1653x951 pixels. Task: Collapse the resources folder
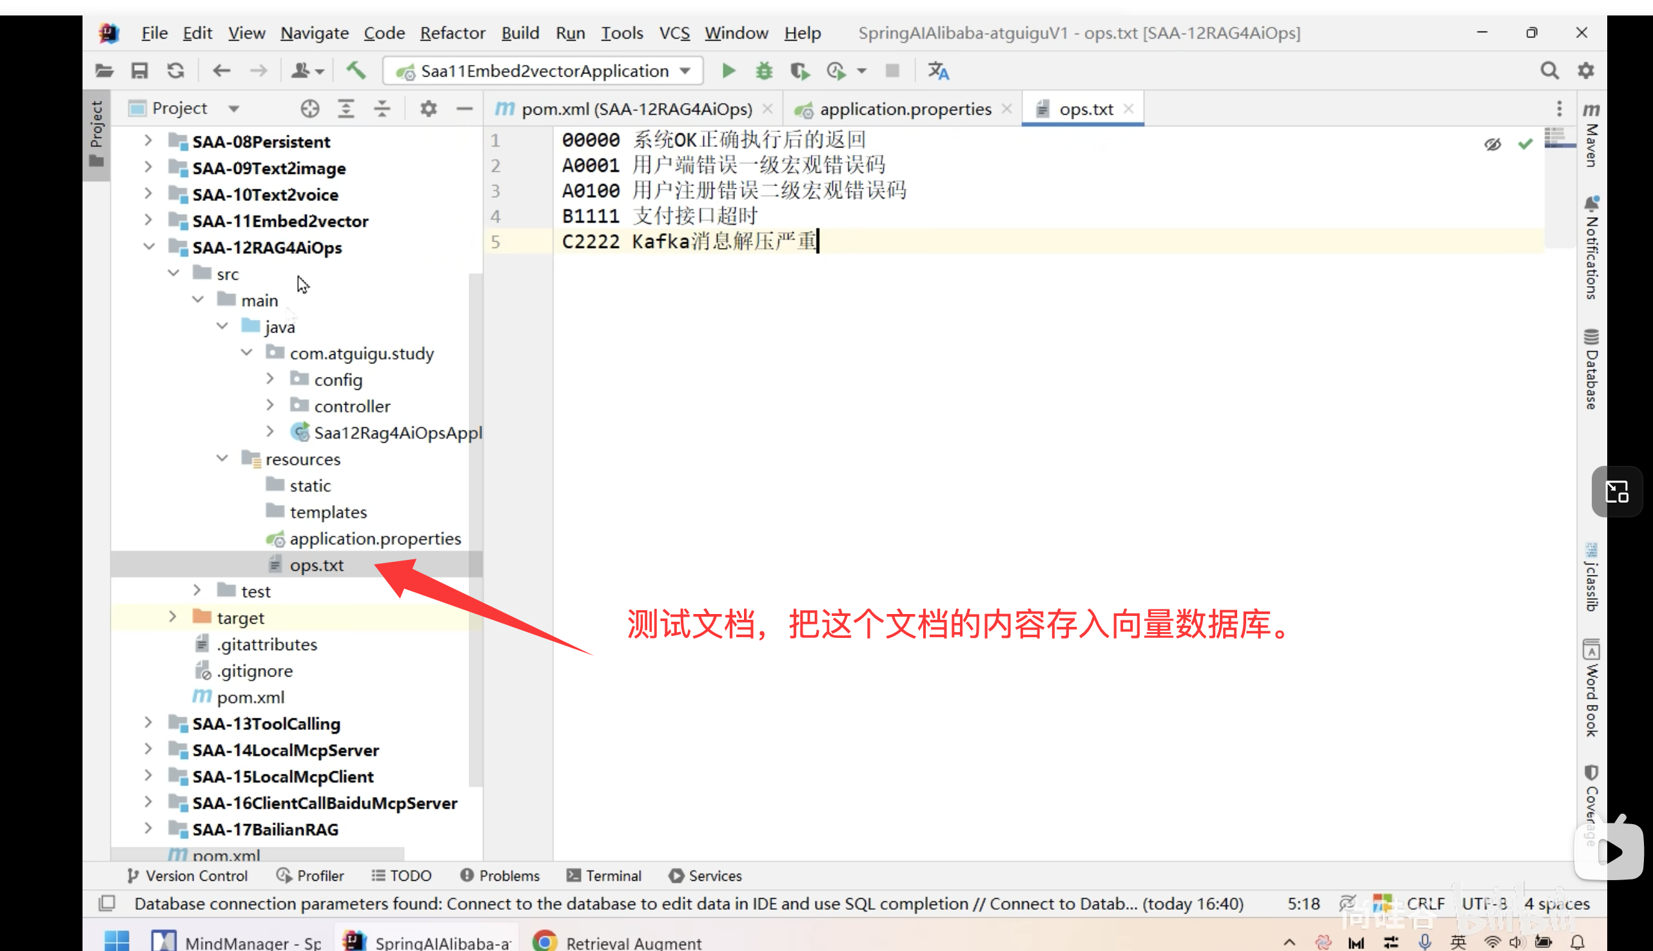(x=222, y=459)
